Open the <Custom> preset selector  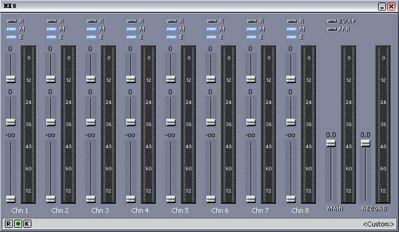point(379,224)
